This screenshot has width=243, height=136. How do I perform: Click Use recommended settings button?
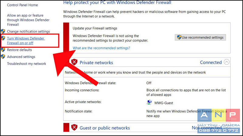(x=200, y=37)
